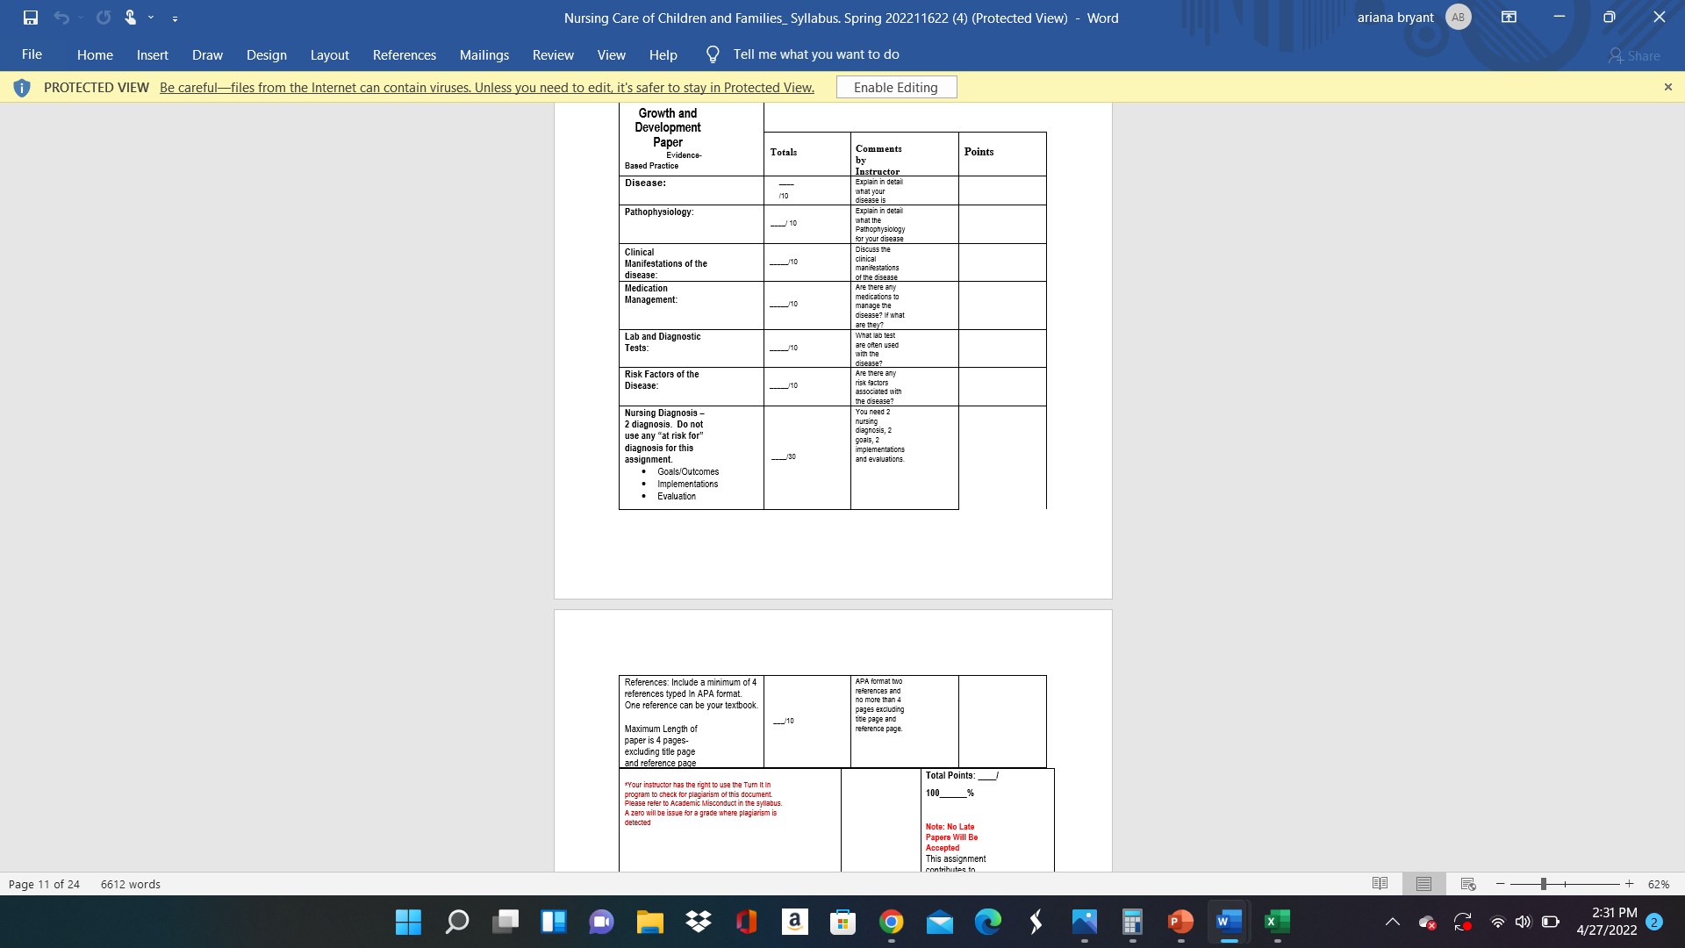Image resolution: width=1685 pixels, height=948 pixels.
Task: Open the Review tab
Action: coord(553,54)
